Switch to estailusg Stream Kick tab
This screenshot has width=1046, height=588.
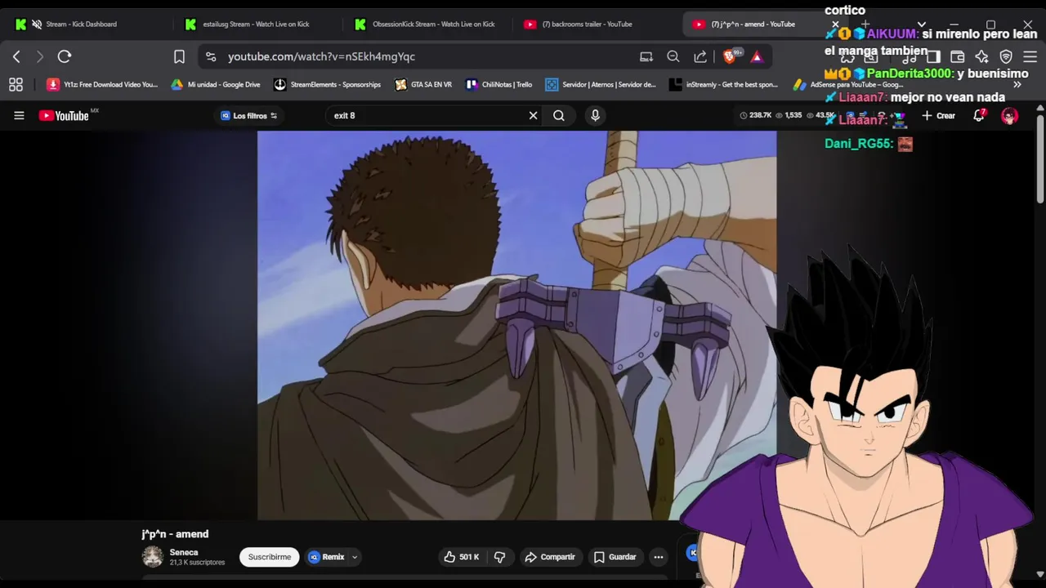tap(256, 24)
